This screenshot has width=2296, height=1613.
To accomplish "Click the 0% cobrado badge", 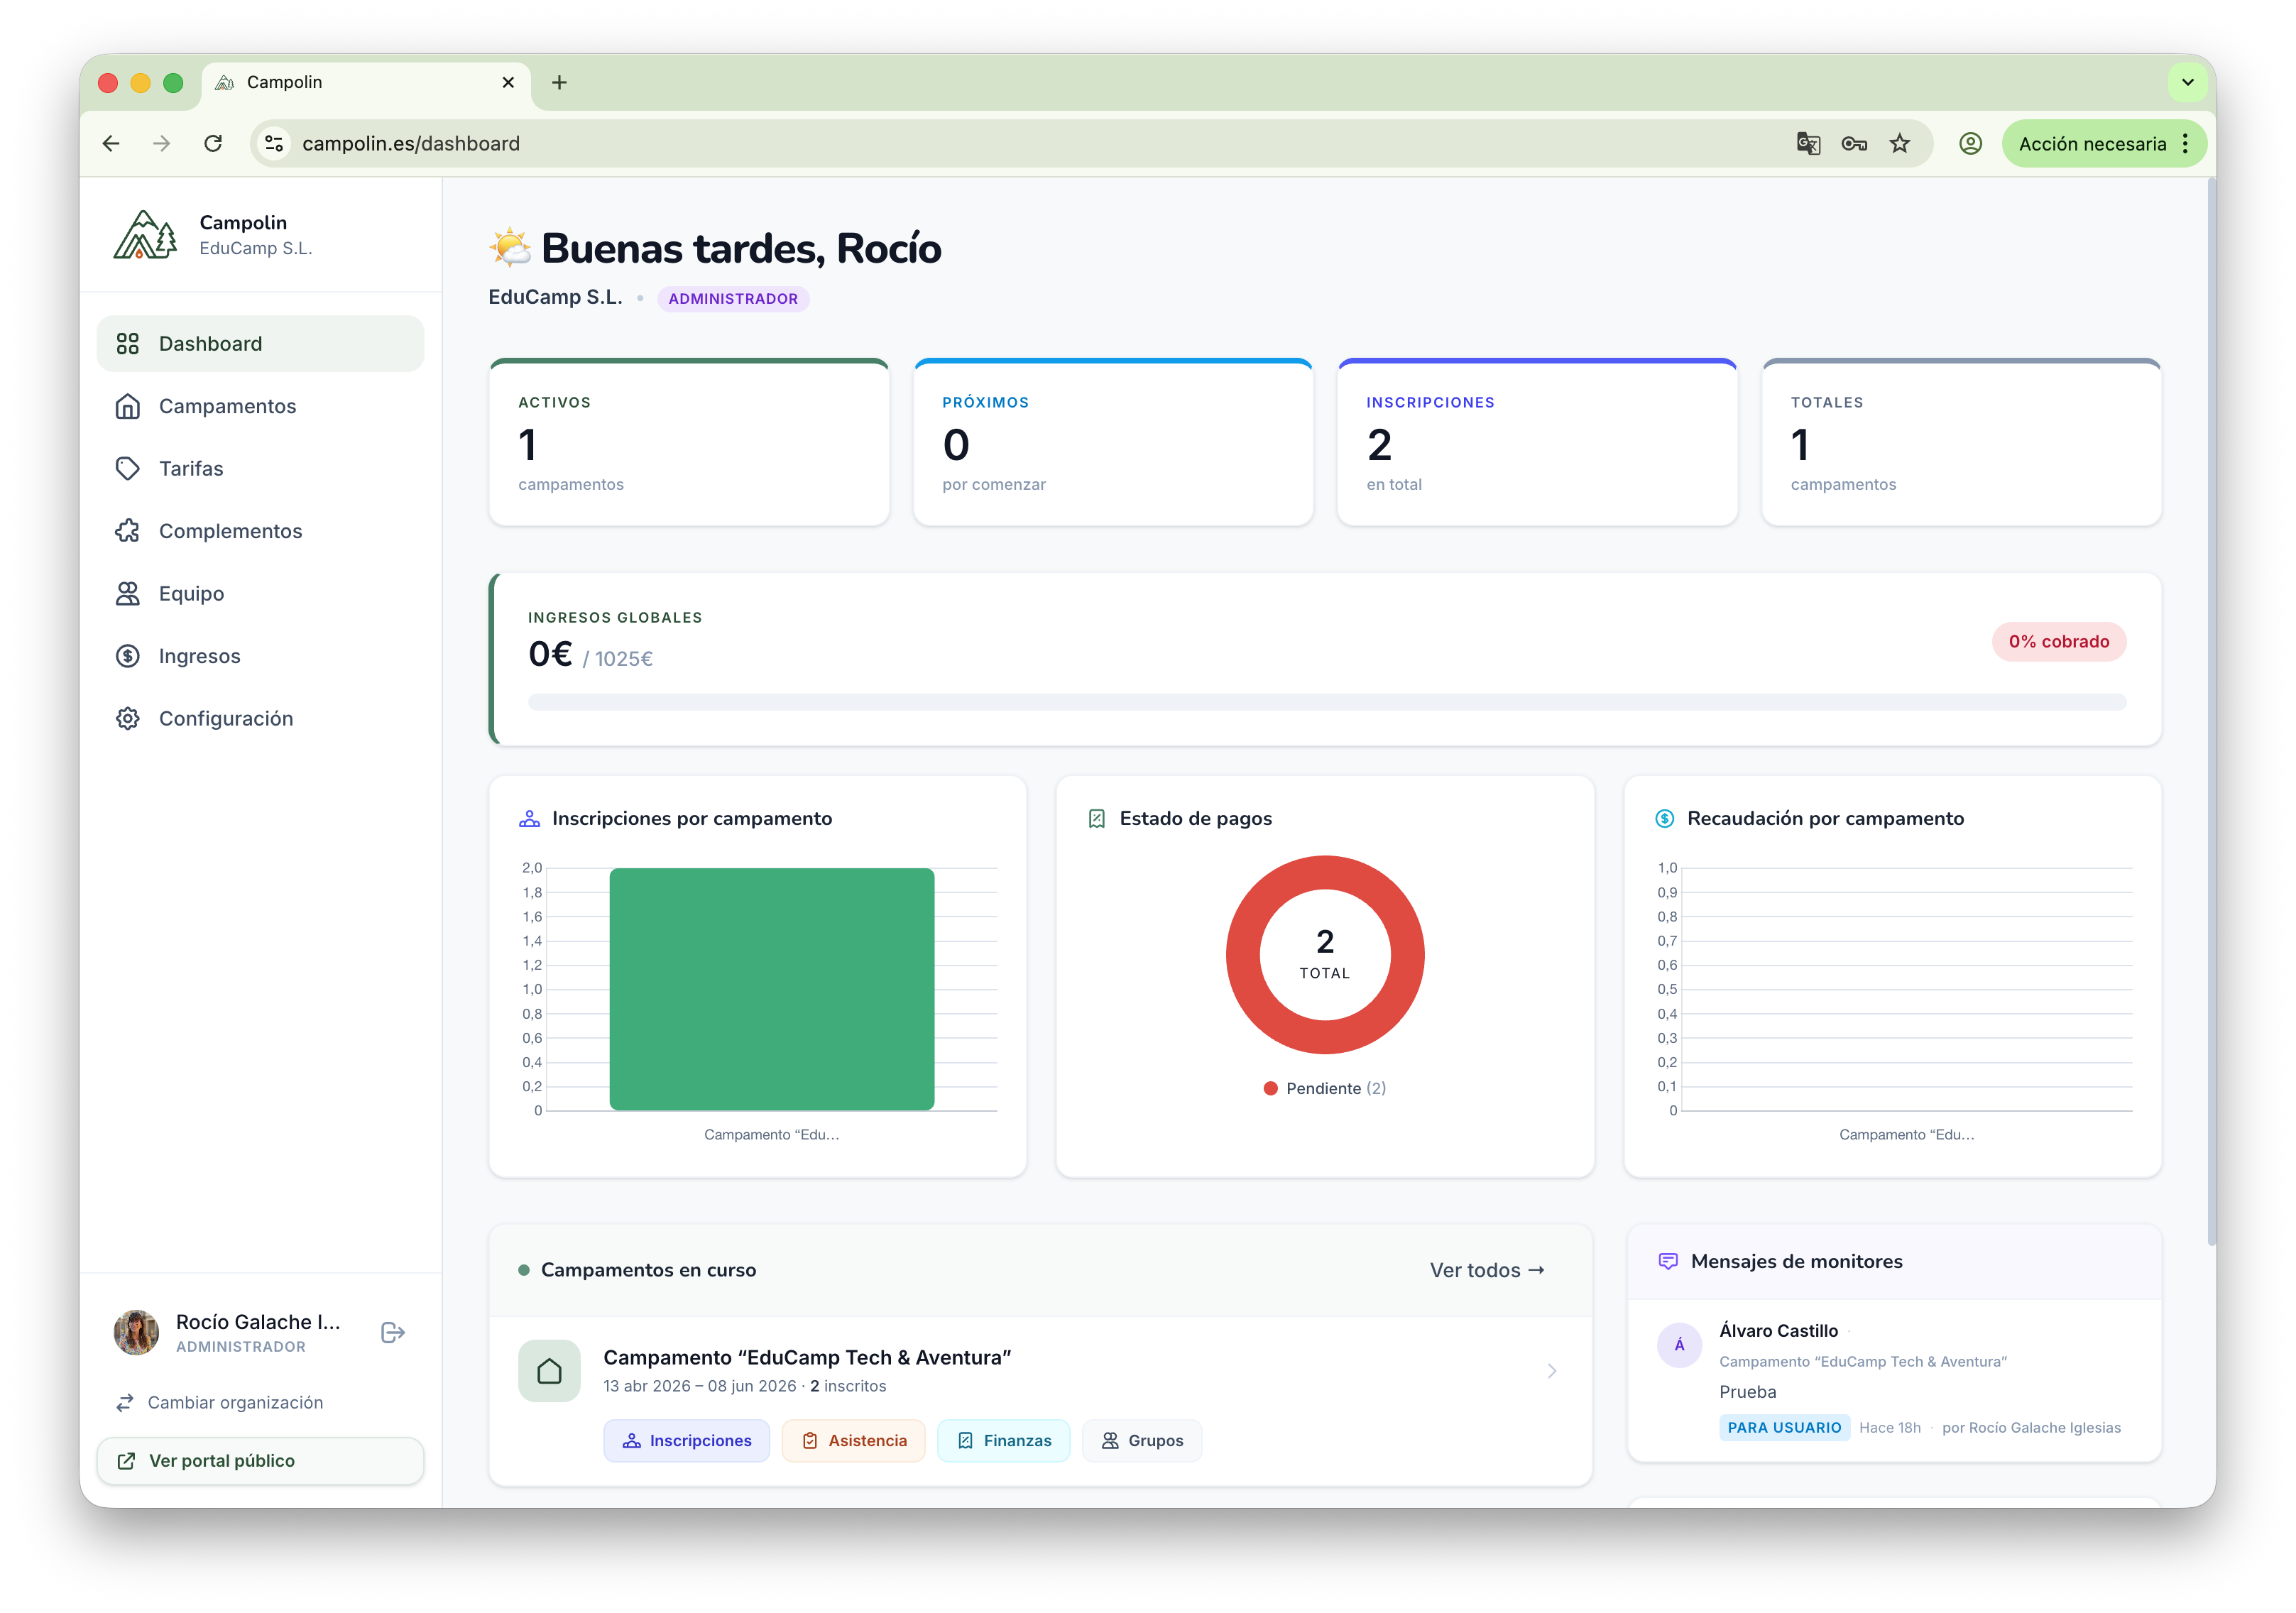I will tap(2058, 642).
